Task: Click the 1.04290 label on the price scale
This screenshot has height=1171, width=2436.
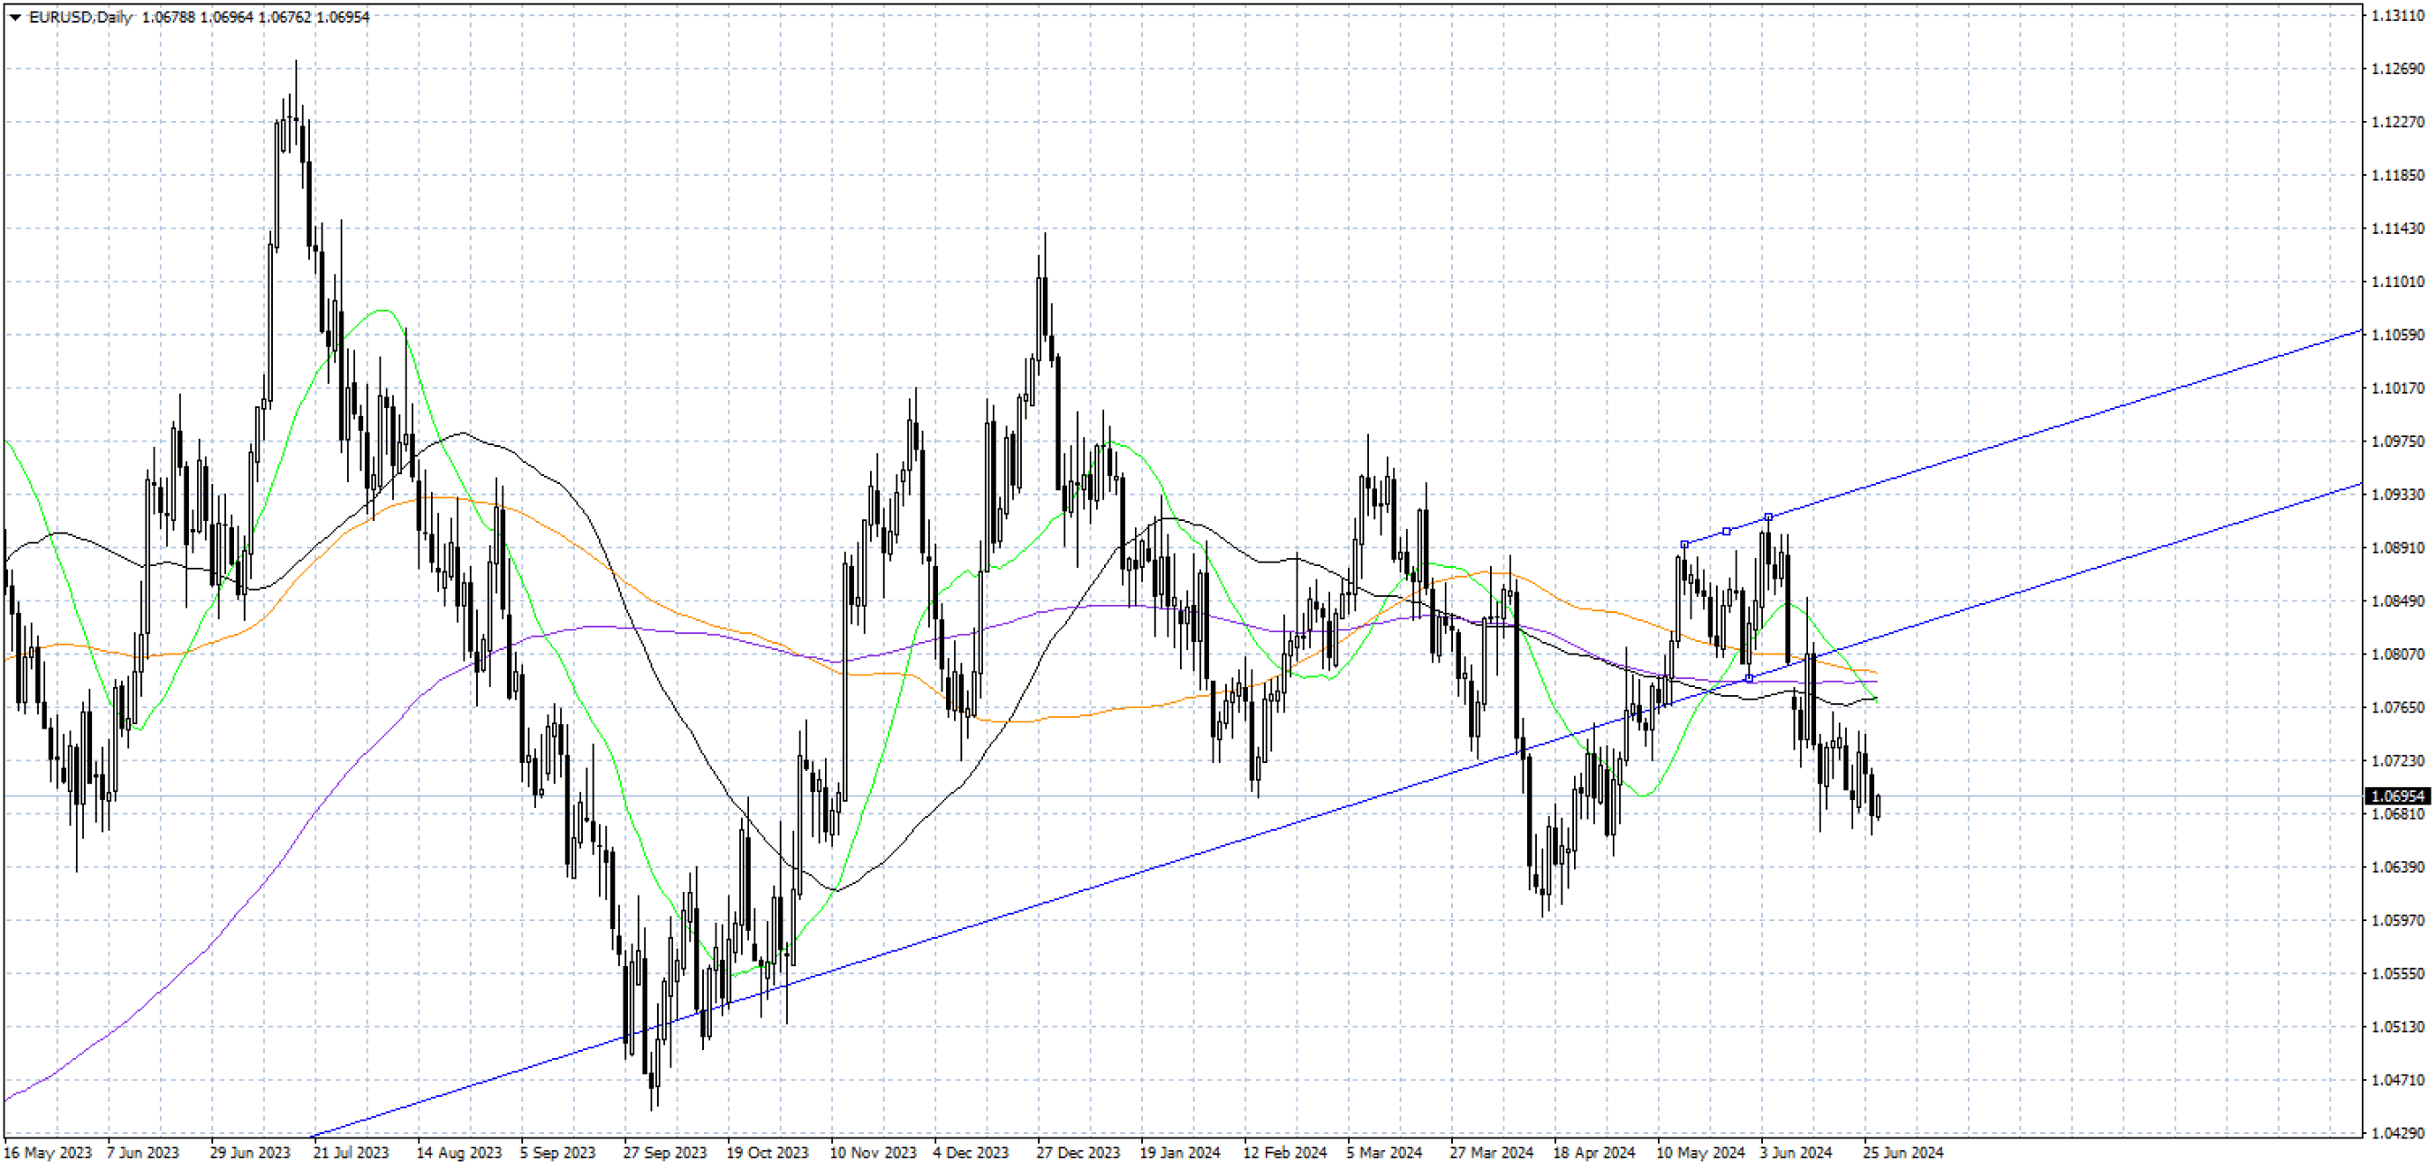Action: click(2398, 1132)
